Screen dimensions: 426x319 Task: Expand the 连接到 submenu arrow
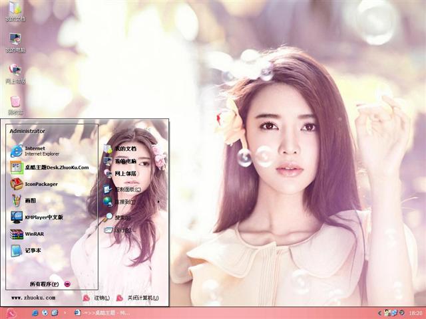(158, 202)
